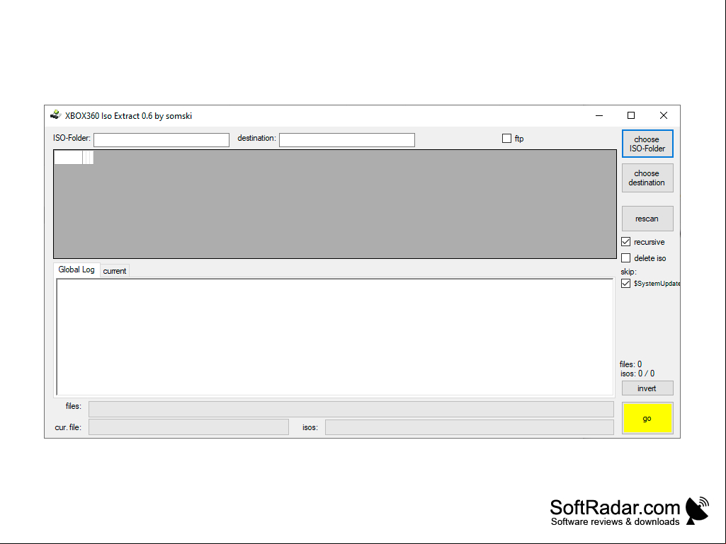This screenshot has height=544, width=726.
Task: Focus the ISO-Folder path field
Action: [x=161, y=139]
